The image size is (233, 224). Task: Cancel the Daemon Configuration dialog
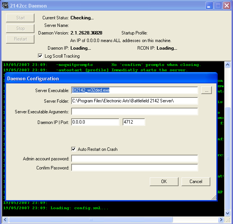196,182
